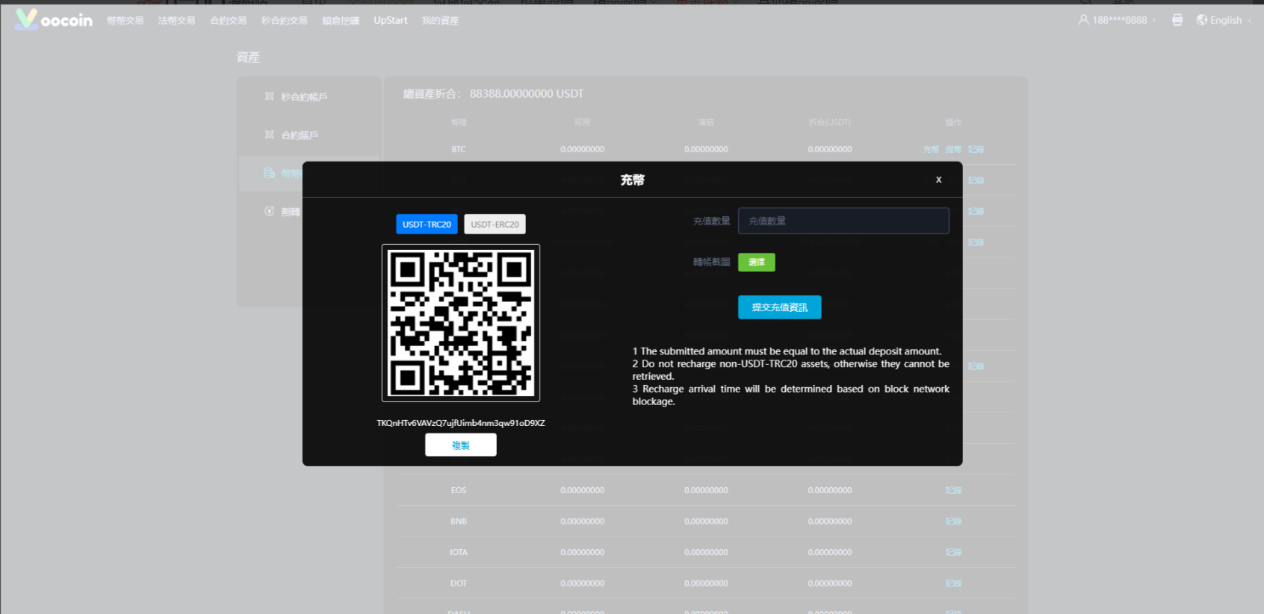Click the deposit QR code image
This screenshot has width=1264, height=614.
(x=461, y=323)
